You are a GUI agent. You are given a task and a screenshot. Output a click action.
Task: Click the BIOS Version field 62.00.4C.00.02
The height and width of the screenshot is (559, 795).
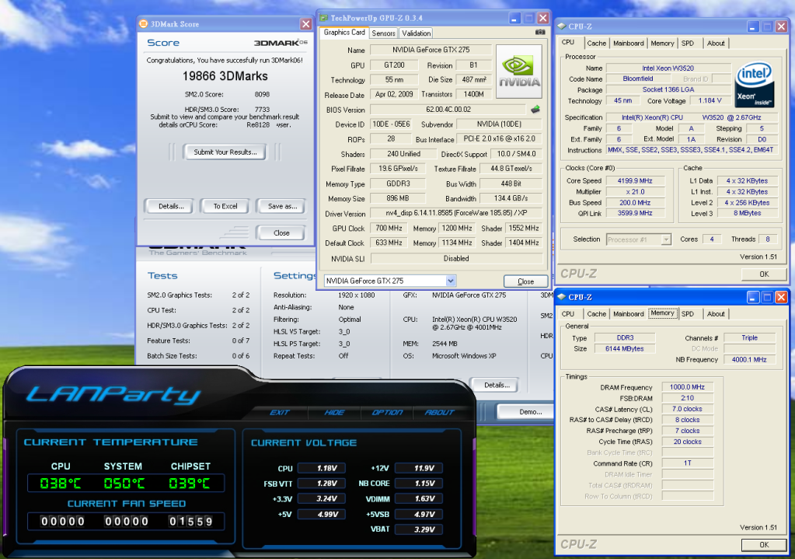point(448,110)
